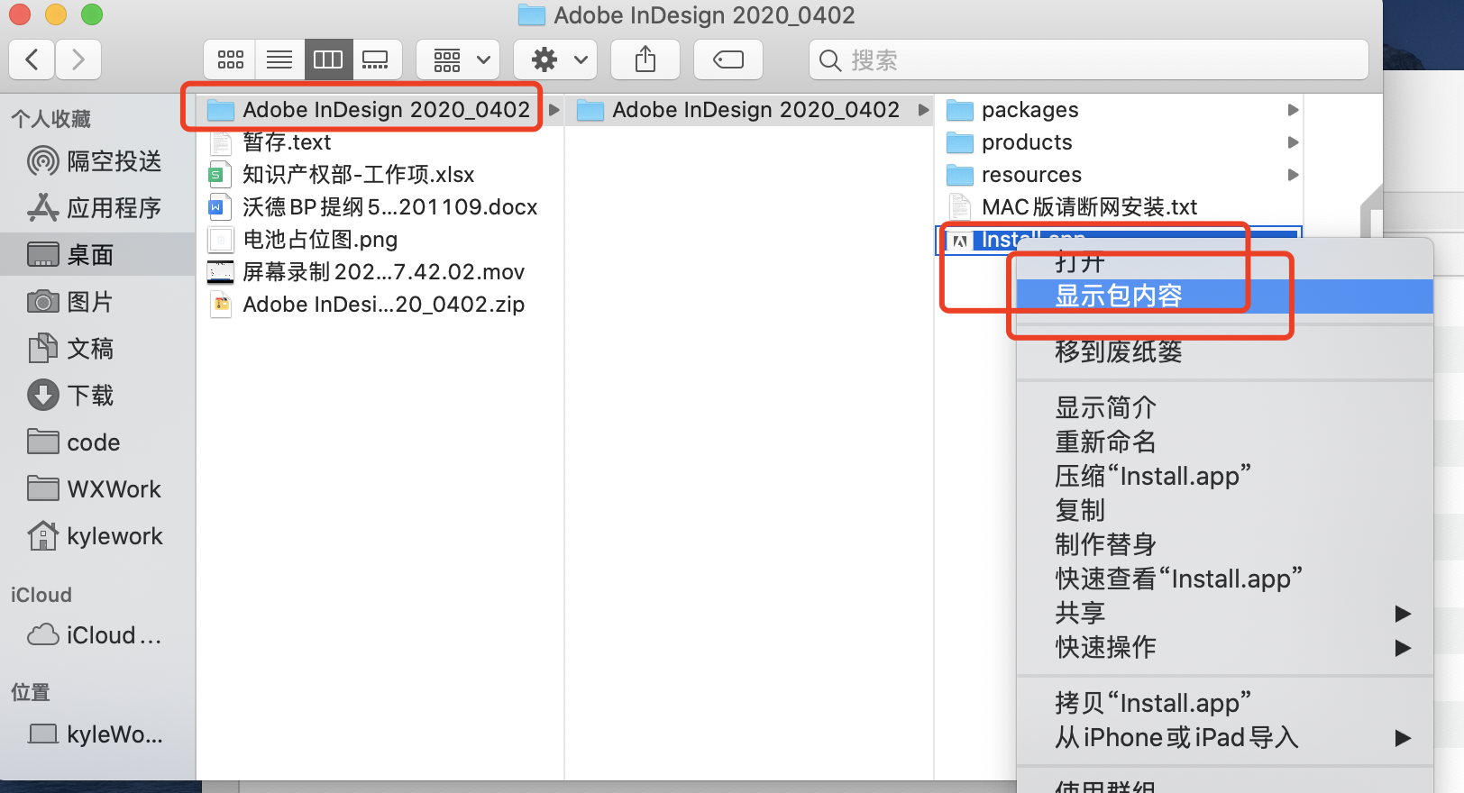Open WXWork folder in sidebar
1464x793 pixels.
click(97, 489)
